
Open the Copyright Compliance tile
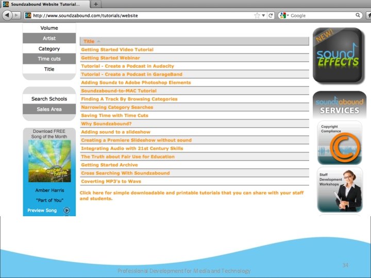tap(340, 143)
